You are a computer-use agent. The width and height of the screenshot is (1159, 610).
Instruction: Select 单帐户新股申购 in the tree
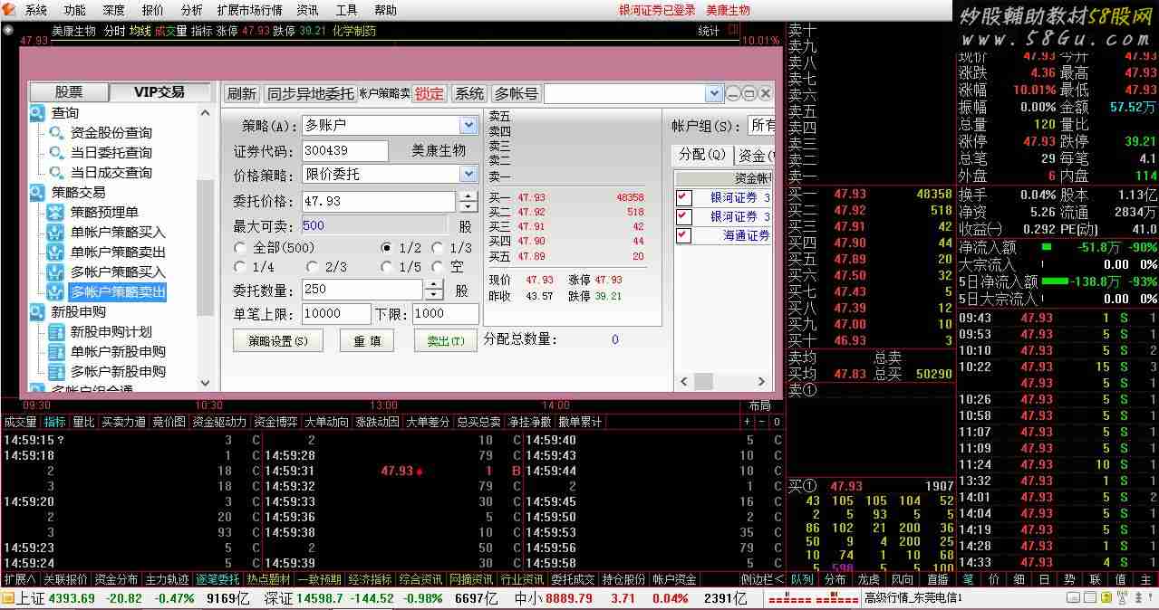click(x=118, y=352)
